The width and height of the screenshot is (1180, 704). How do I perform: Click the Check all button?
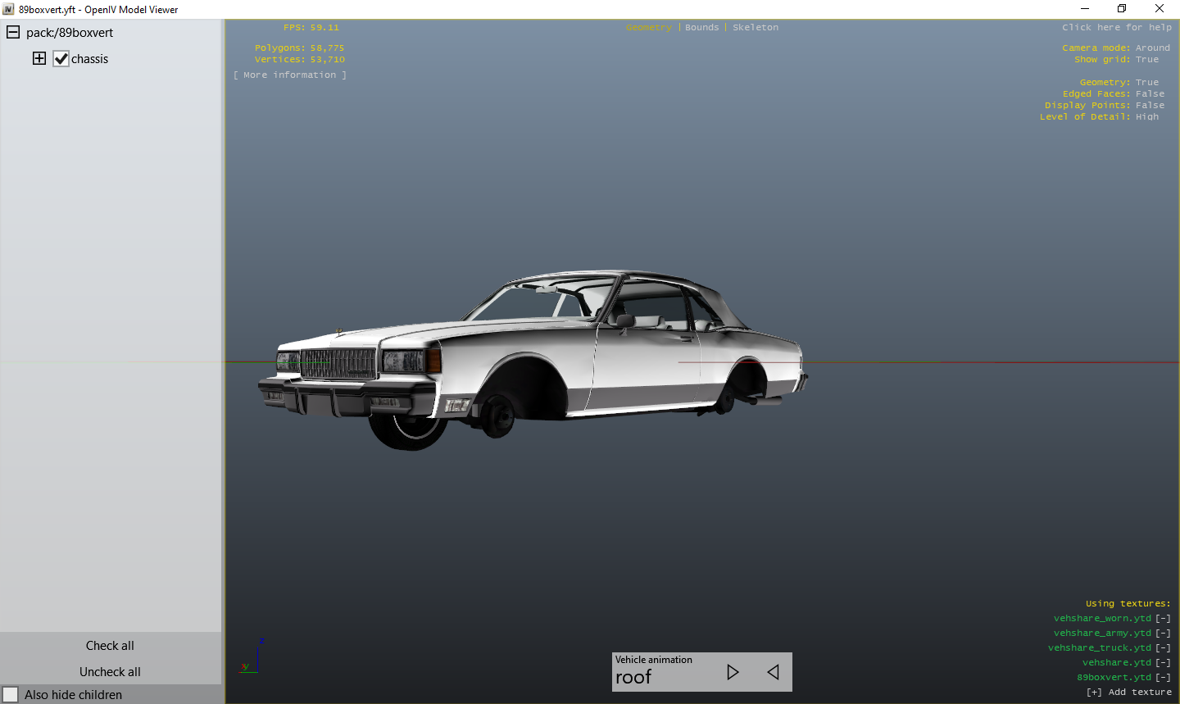coord(110,646)
